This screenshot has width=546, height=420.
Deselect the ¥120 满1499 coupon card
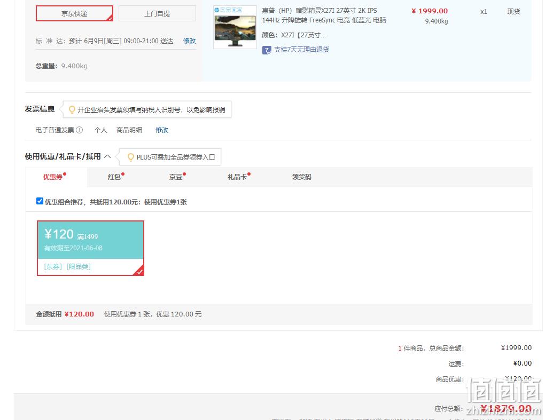coord(90,248)
